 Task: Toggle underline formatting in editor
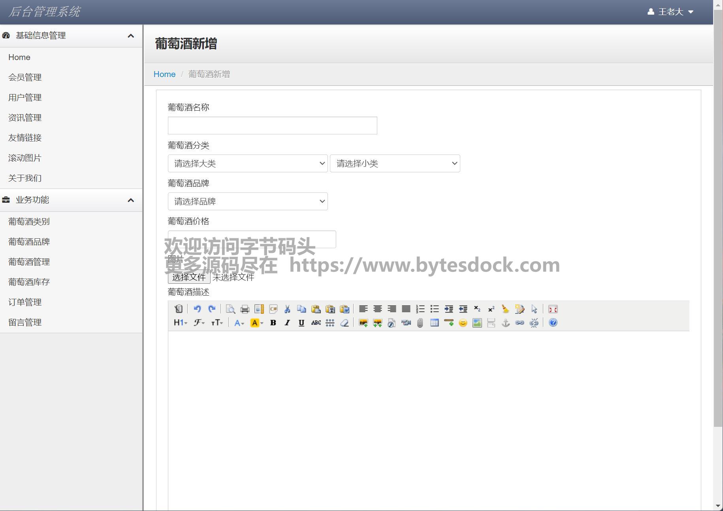[301, 323]
